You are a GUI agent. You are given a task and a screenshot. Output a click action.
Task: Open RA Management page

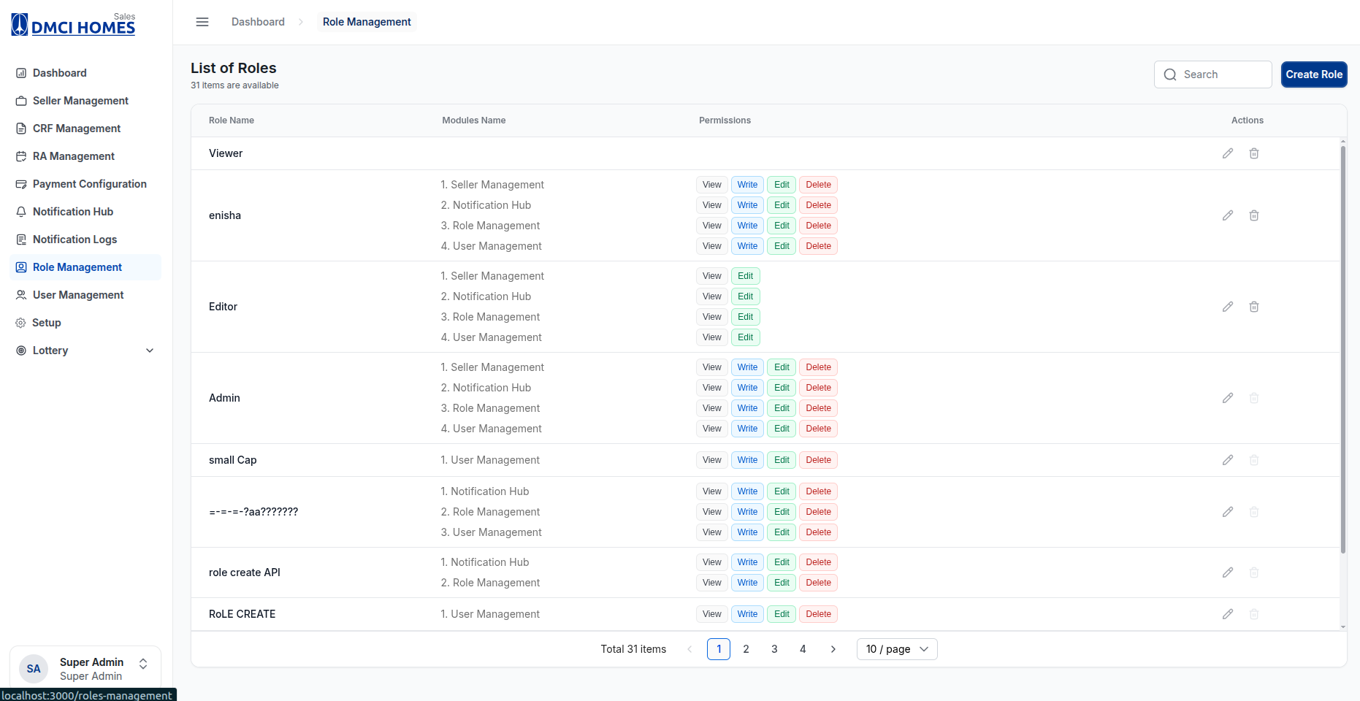pyautogui.click(x=85, y=156)
